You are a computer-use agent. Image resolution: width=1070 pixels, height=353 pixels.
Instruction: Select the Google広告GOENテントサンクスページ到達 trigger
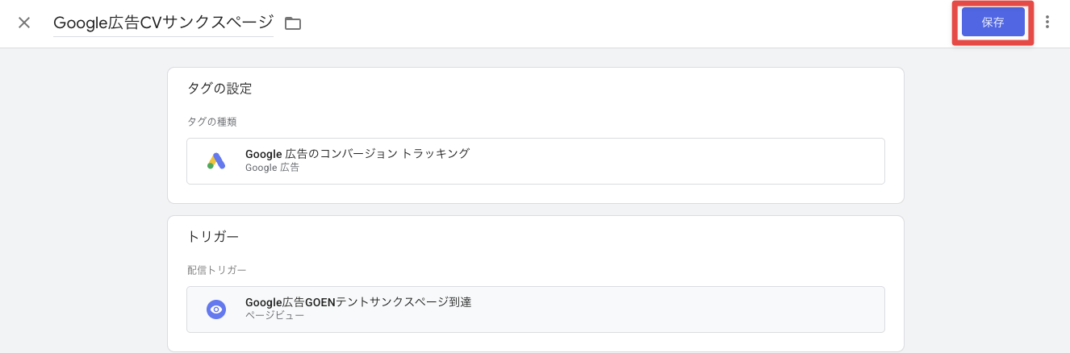click(357, 302)
